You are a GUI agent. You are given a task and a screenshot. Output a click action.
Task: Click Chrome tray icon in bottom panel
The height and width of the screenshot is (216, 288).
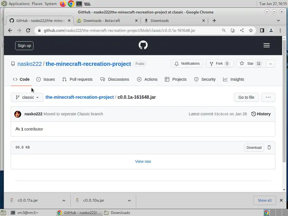[266, 213]
